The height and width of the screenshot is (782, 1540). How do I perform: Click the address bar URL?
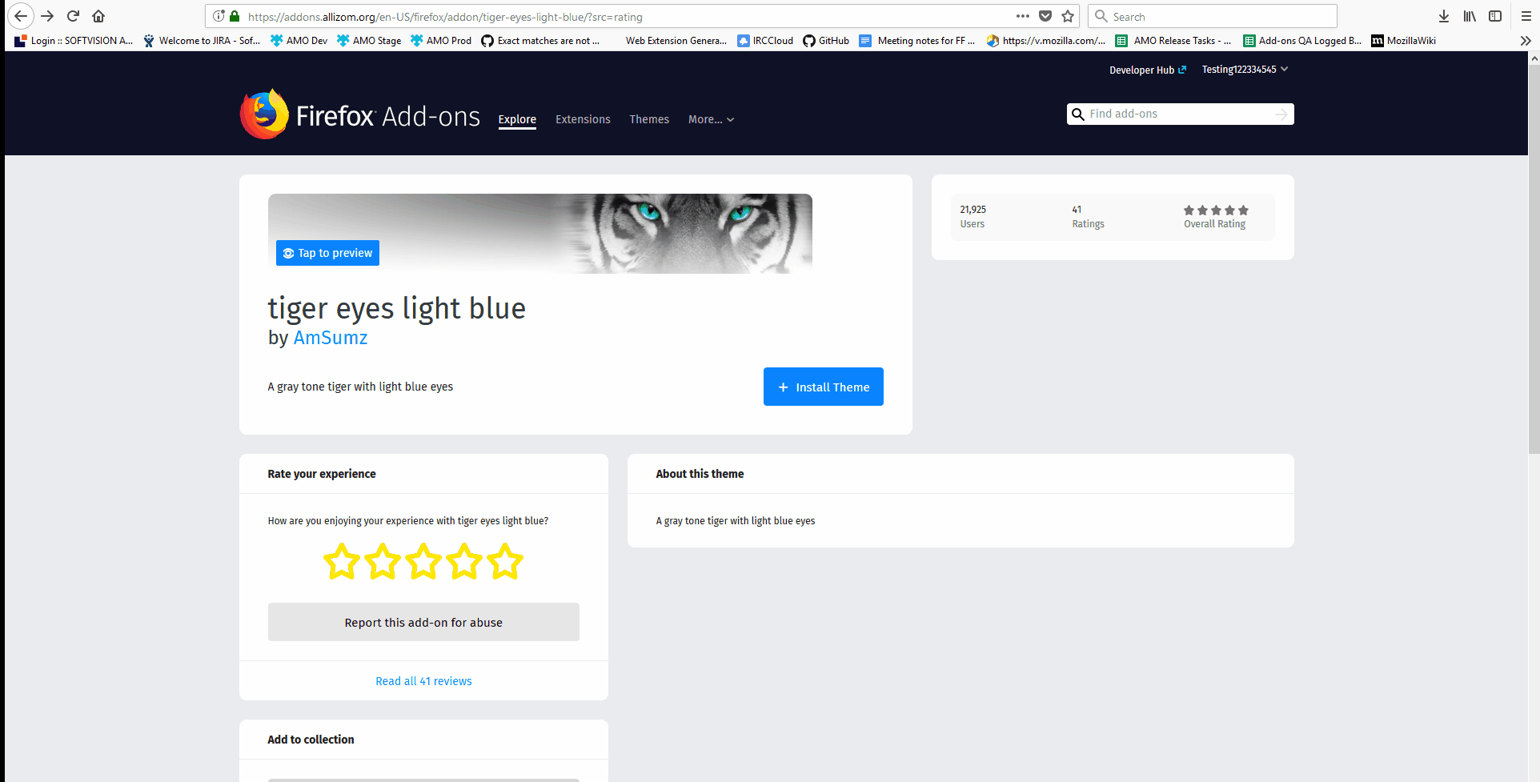pyautogui.click(x=445, y=17)
